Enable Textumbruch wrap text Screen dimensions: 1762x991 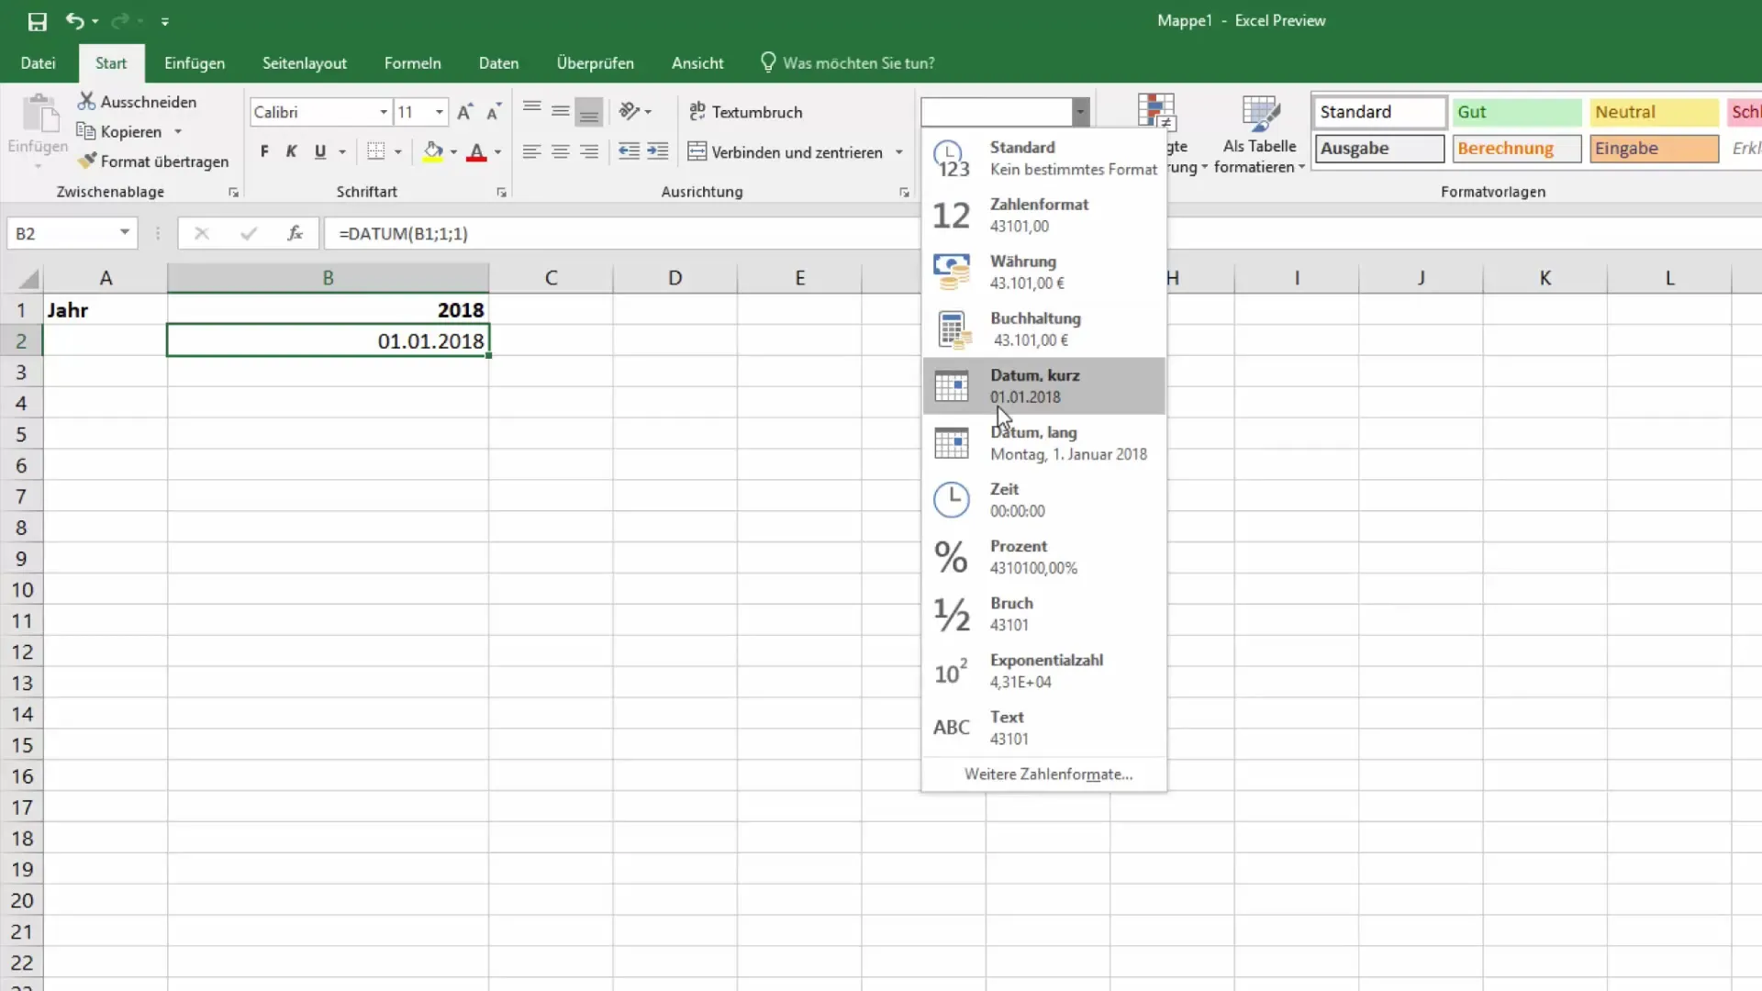click(745, 112)
